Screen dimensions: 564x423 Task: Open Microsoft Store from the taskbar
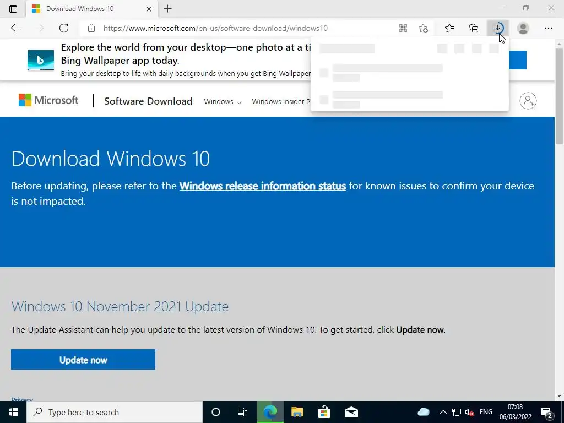coord(324,412)
